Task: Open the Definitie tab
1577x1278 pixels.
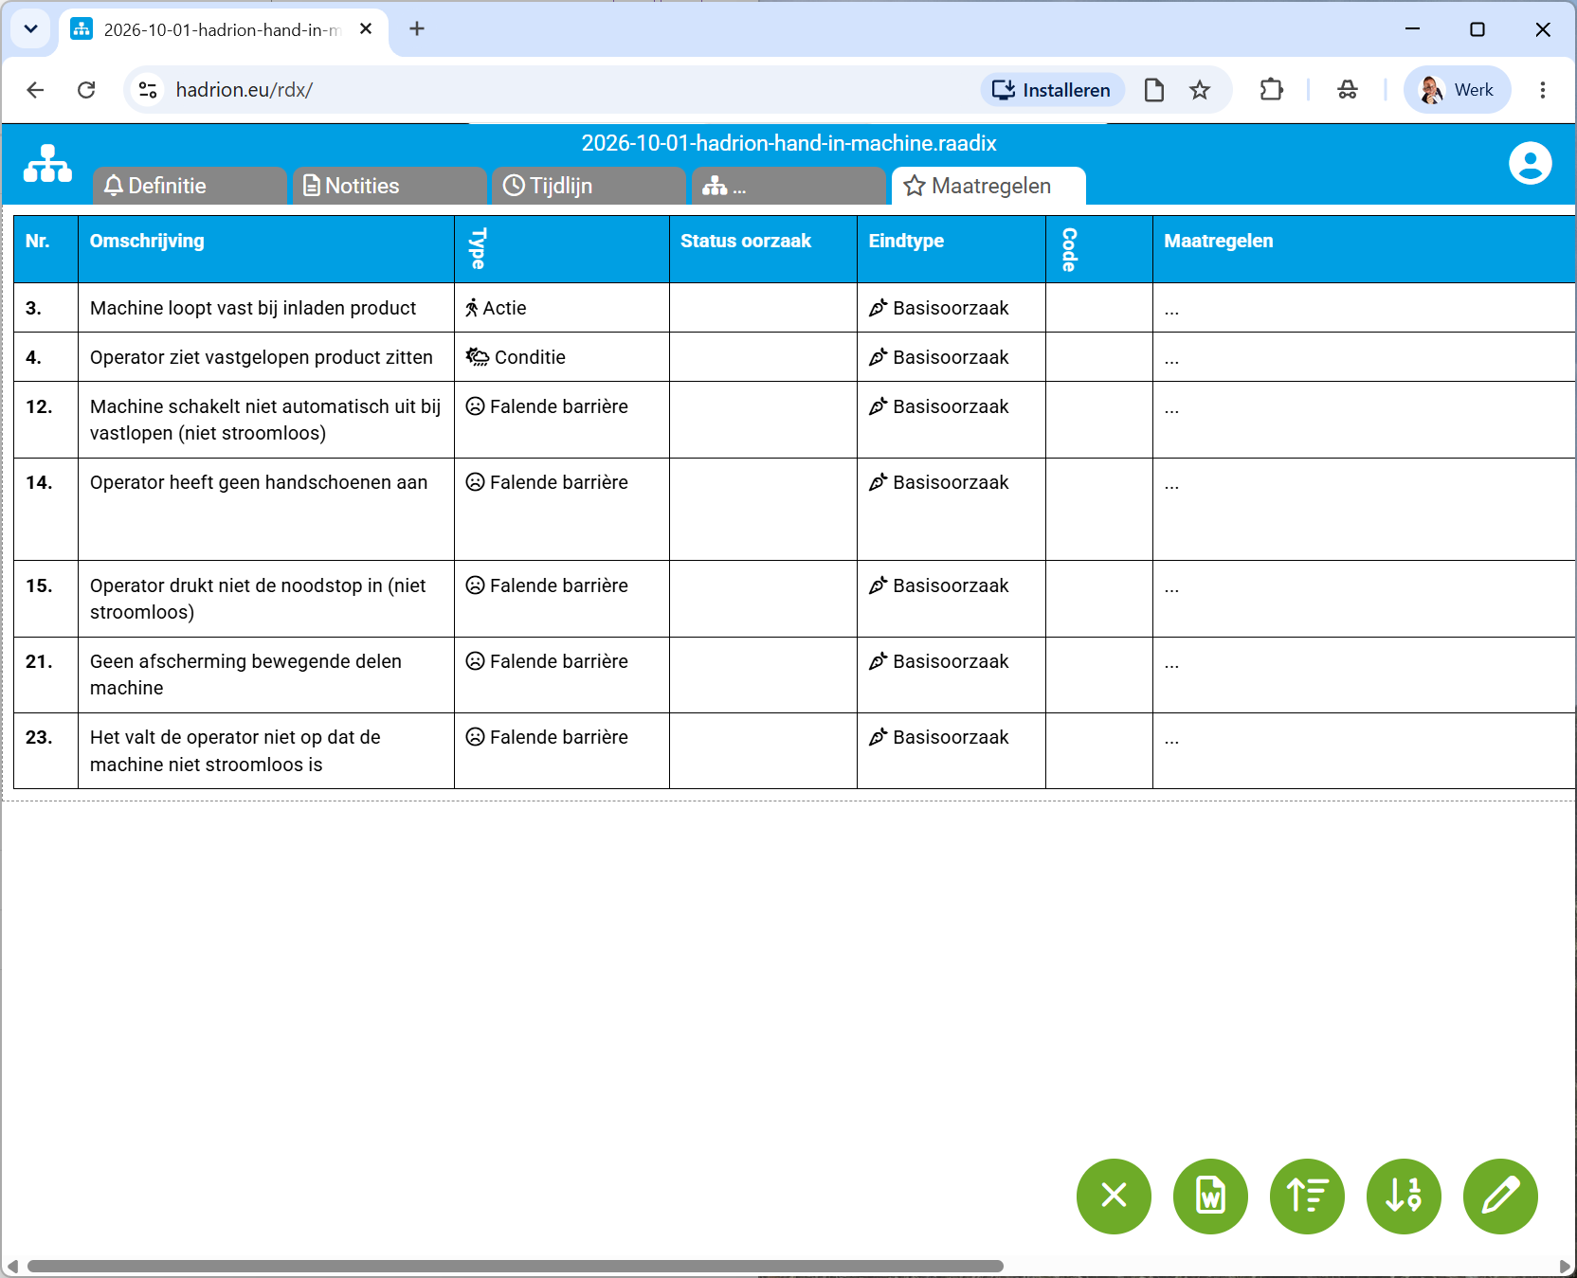Action: pyautogui.click(x=190, y=186)
